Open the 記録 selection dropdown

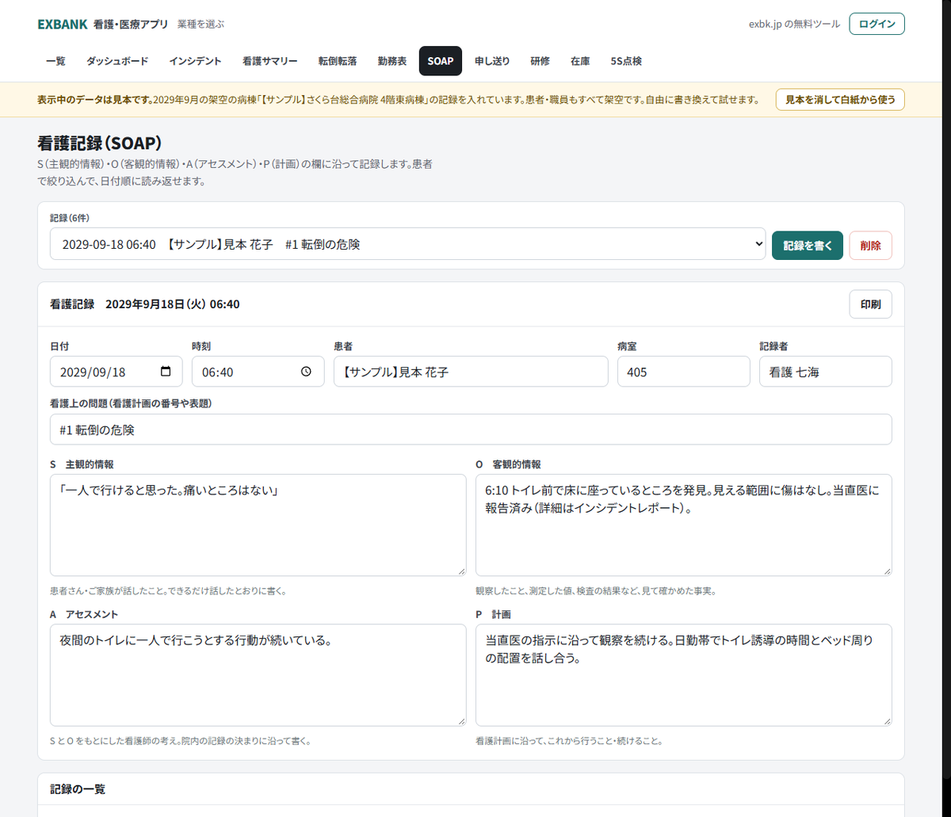pyautogui.click(x=407, y=245)
